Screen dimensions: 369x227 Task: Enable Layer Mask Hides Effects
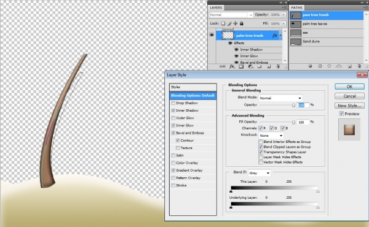tap(261, 157)
